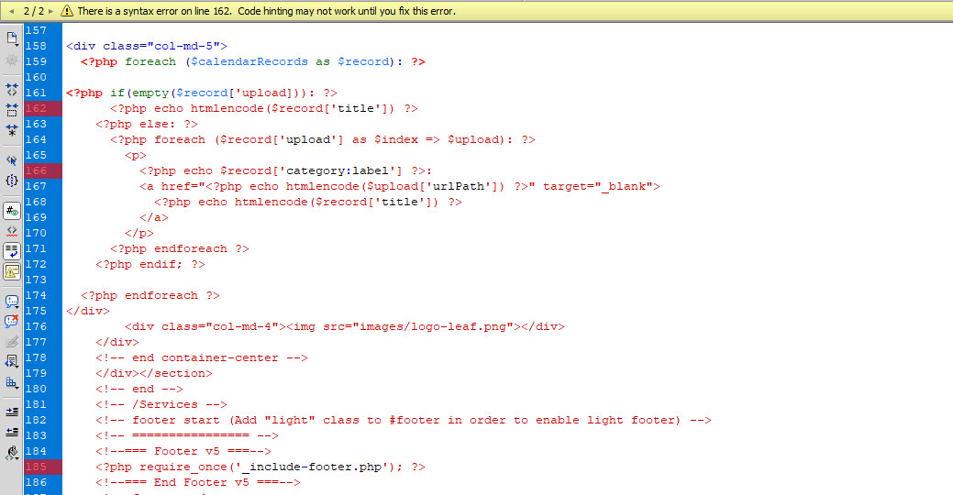
Task: Open the Open Documents icon in coding toolbar
Action: tap(12, 38)
